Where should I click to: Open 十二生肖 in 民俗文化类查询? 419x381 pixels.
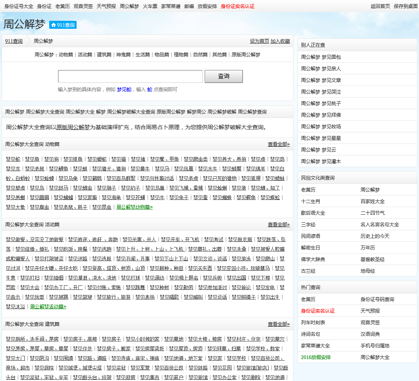coord(311,201)
